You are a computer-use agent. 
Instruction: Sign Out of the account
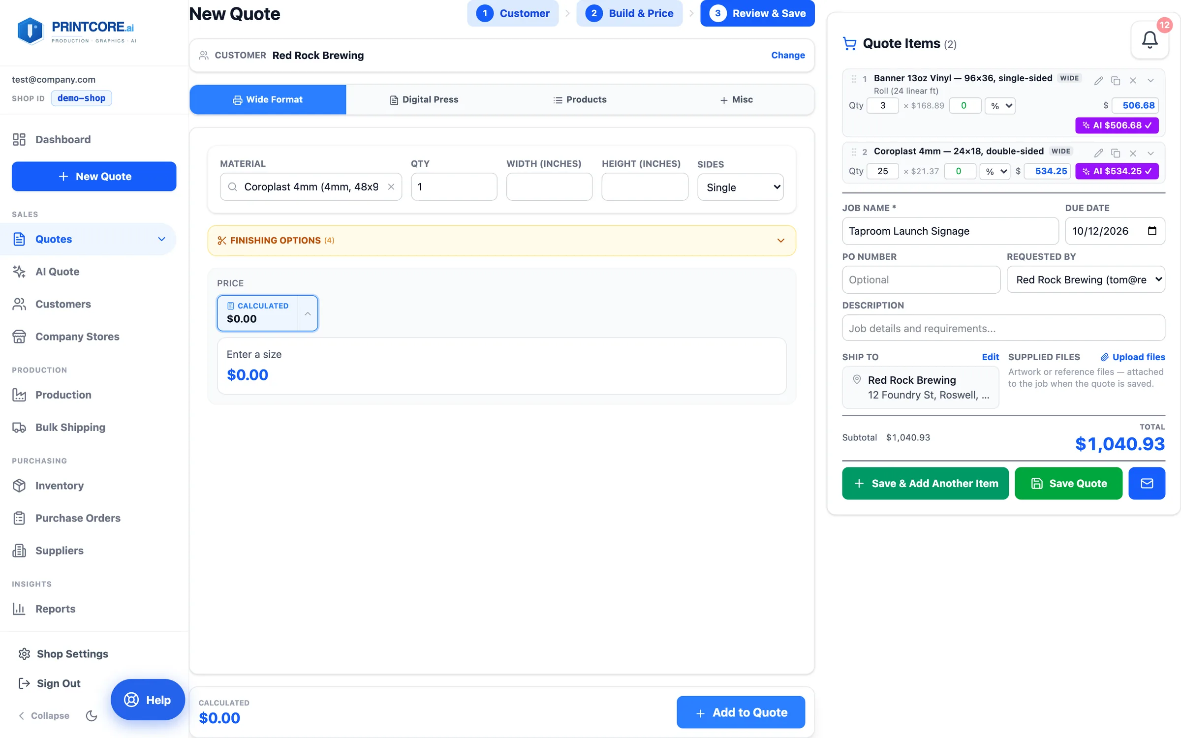tap(49, 683)
